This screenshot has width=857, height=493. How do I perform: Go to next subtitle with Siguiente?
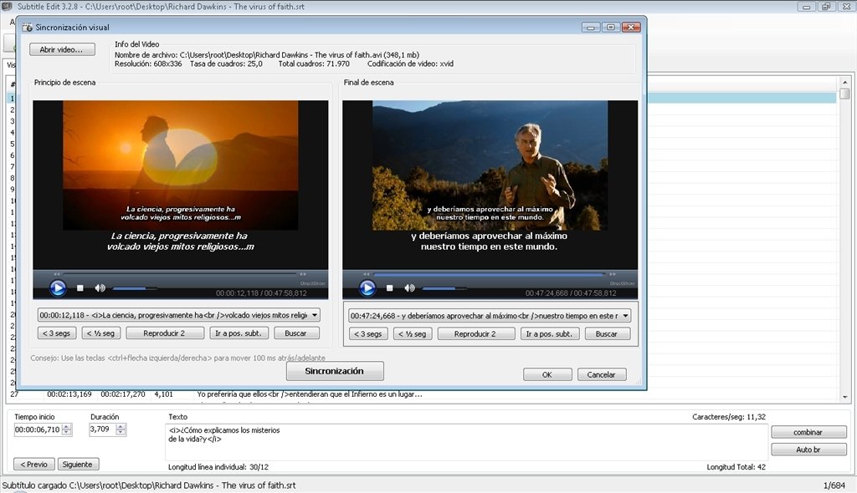pos(78,465)
